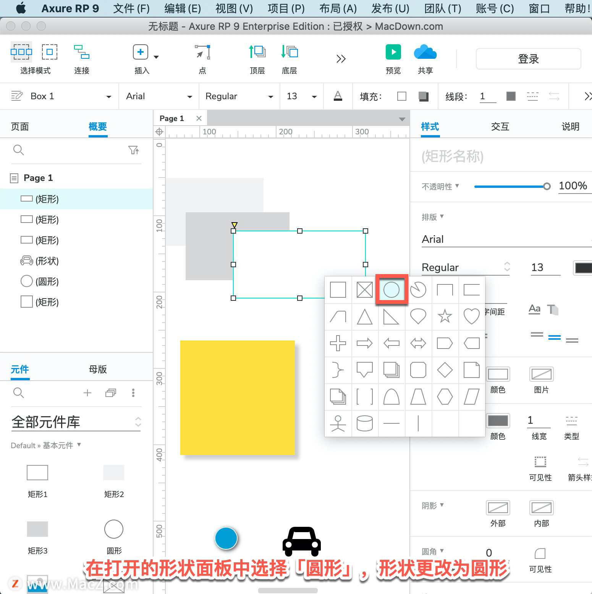Enable the outer shadow
592x594 pixels.
498,508
